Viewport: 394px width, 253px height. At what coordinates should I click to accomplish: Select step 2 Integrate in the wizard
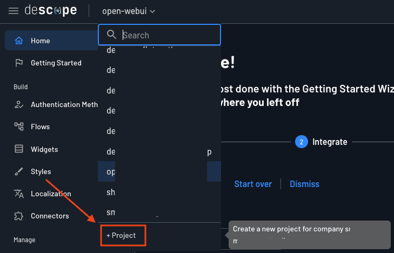tap(321, 142)
